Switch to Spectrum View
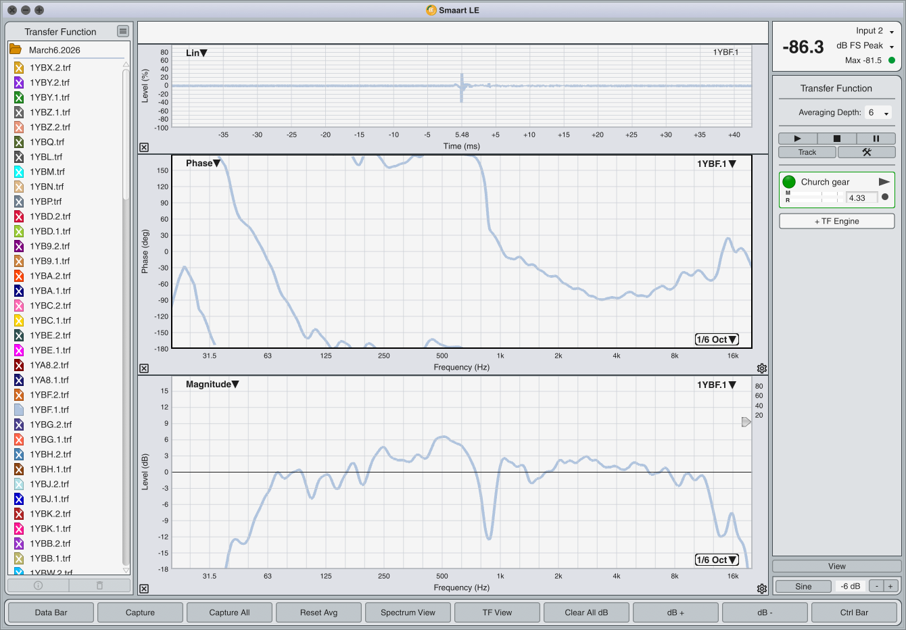The height and width of the screenshot is (630, 906). [x=408, y=612]
